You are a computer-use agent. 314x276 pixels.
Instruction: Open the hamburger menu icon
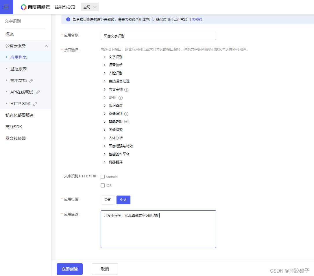click(x=6, y=7)
